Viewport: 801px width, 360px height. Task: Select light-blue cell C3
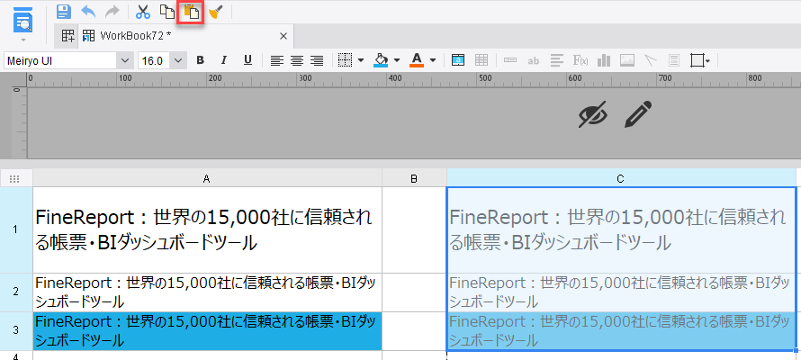point(621,331)
